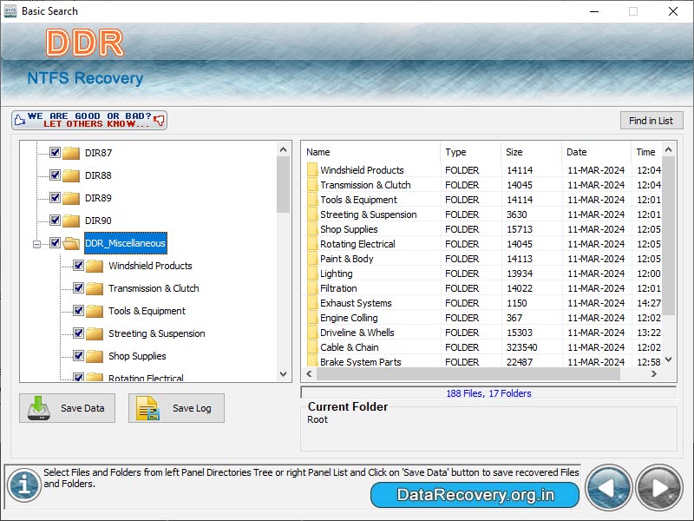
Task: Uncheck Transmission & Clutch in the left tree
Action: [x=78, y=288]
